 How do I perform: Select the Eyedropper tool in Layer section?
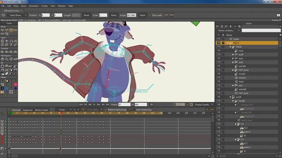15,45
